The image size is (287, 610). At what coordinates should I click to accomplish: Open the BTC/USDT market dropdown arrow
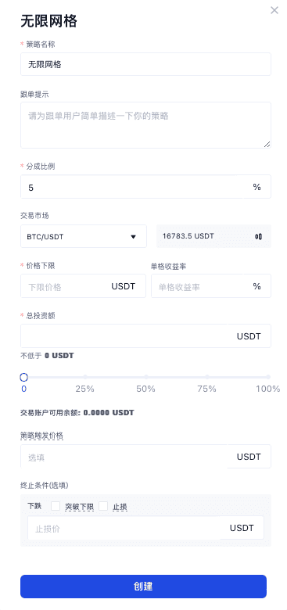click(133, 236)
